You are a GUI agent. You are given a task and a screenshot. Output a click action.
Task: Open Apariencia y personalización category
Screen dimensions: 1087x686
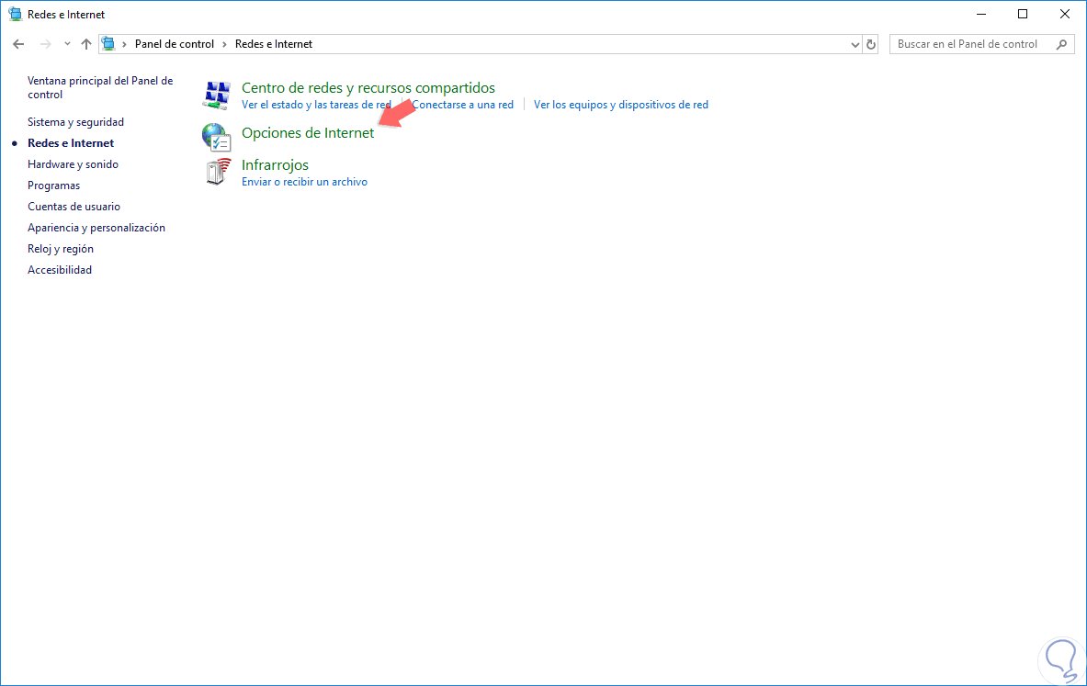click(96, 227)
